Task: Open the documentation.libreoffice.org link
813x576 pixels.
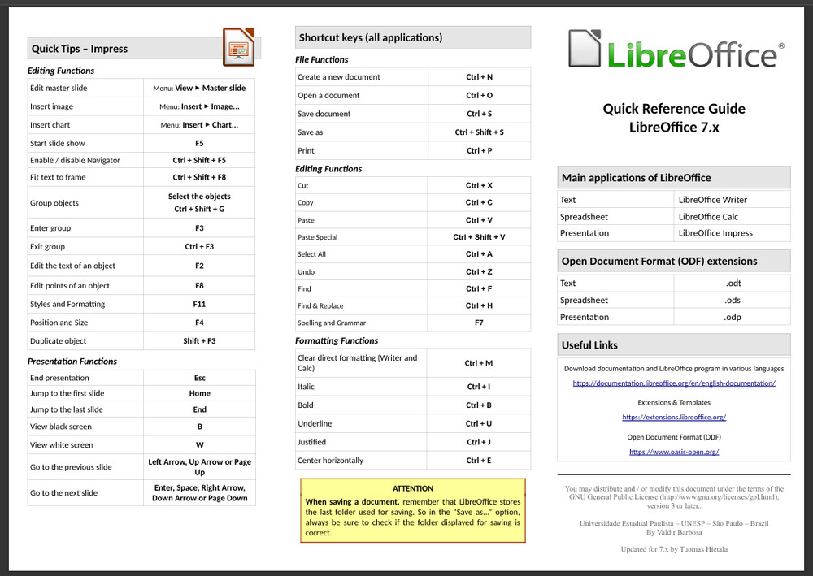Action: coord(674,383)
